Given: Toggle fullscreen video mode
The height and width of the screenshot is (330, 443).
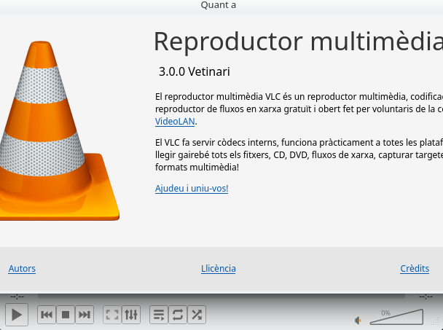Looking at the screenshot, I should 112,315.
